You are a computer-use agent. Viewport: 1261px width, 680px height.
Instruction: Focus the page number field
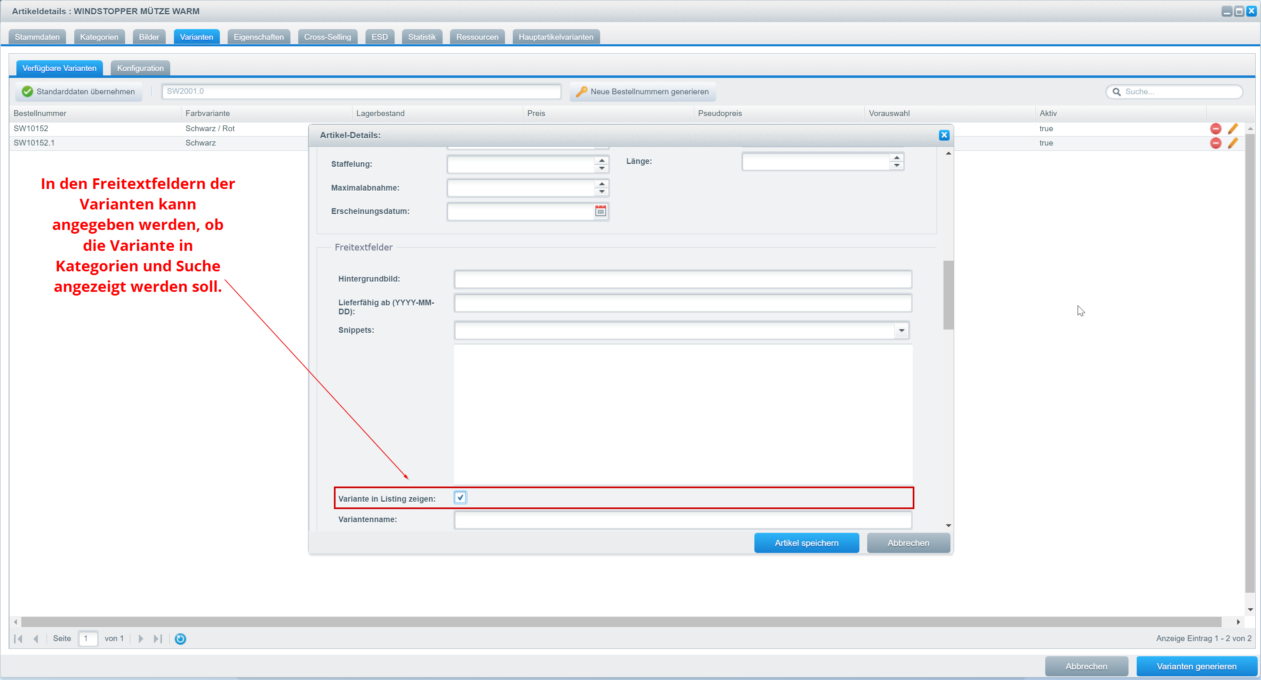pos(88,639)
